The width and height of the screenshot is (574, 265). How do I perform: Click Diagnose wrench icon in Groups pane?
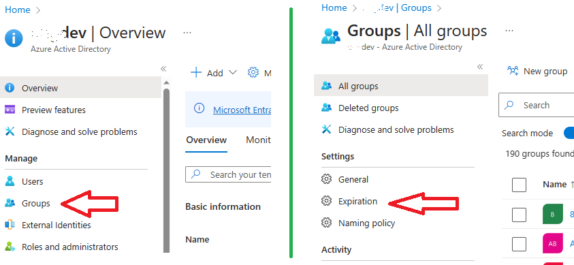pos(326,129)
